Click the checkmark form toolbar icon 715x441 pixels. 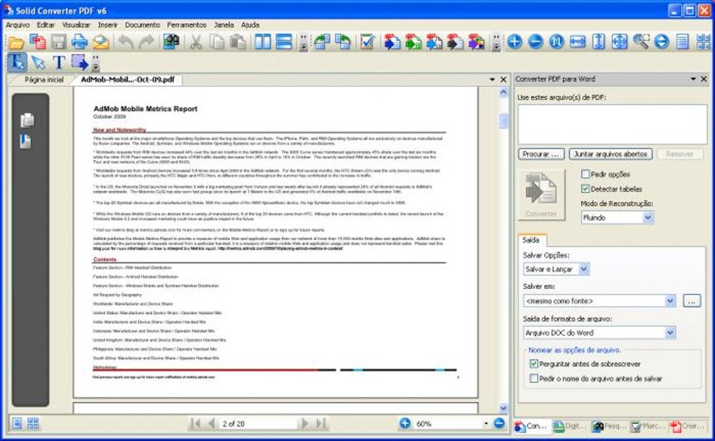(x=367, y=42)
